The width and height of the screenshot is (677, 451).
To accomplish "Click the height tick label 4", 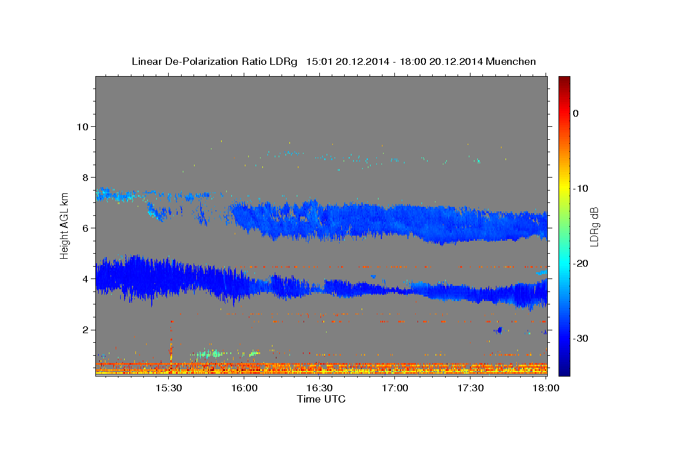I will (x=85, y=279).
